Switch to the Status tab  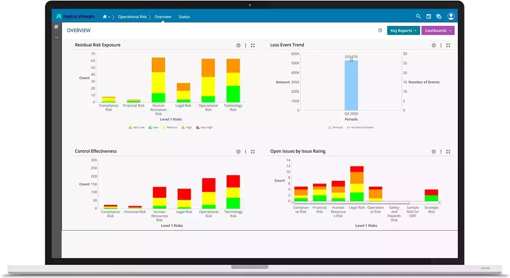[184, 17]
